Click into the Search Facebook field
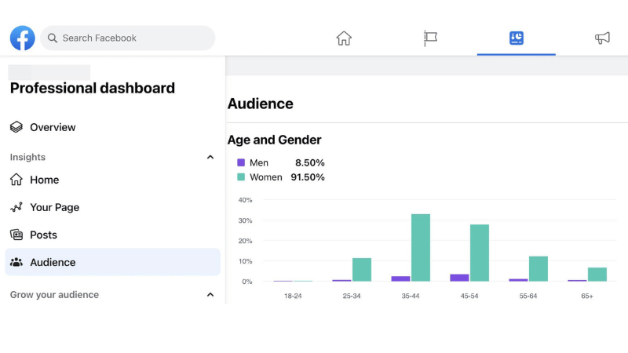Screen dimensions: 628x353 133,38
